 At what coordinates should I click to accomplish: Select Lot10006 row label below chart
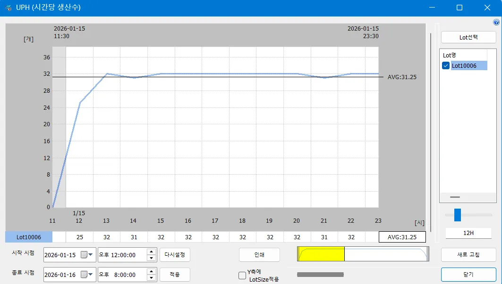coord(29,237)
